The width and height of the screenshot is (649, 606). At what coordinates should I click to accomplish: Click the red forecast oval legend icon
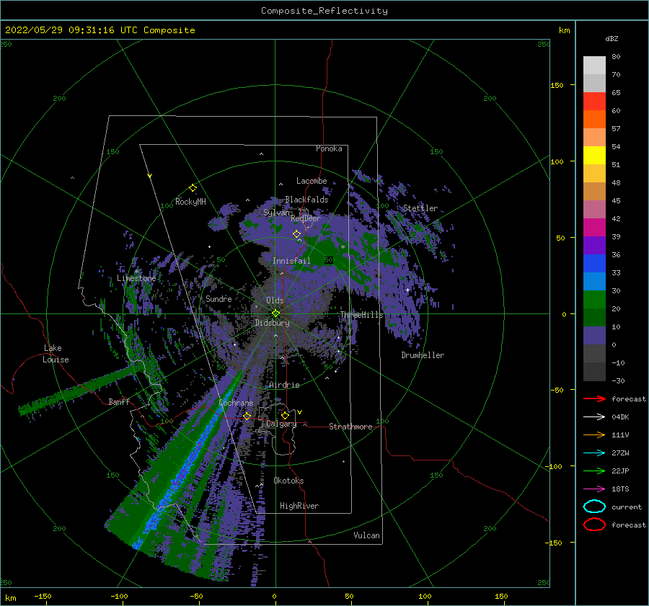point(594,525)
